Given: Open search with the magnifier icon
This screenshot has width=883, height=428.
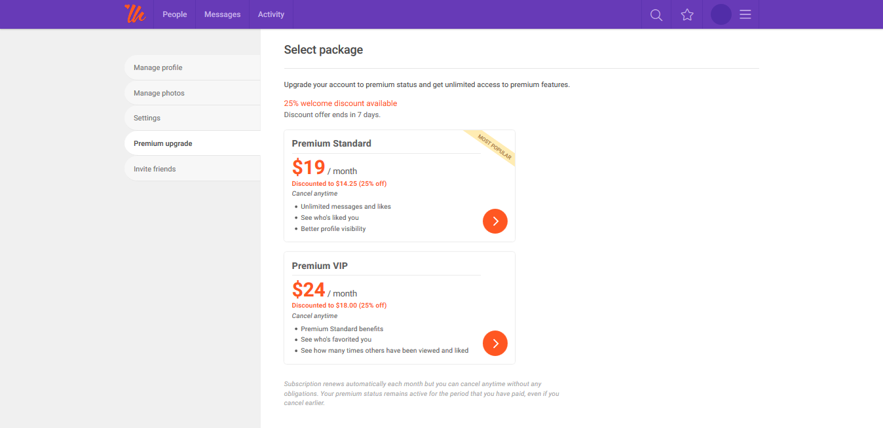Looking at the screenshot, I should 656,14.
